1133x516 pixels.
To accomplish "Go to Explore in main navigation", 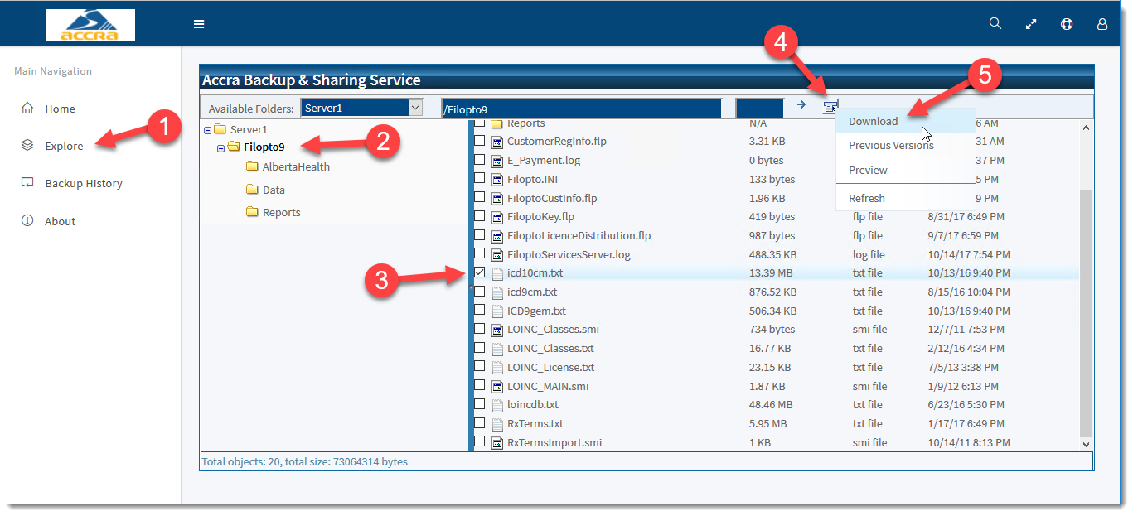I will point(64,147).
